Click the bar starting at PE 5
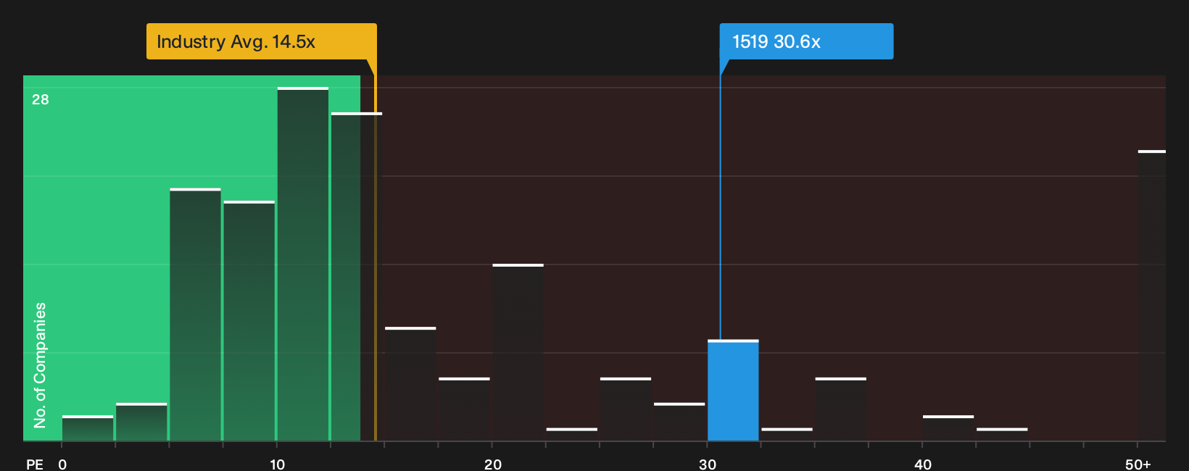This screenshot has width=1189, height=471. [195, 314]
